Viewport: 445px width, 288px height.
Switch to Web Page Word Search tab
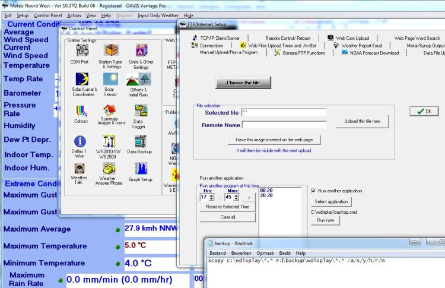(417, 38)
